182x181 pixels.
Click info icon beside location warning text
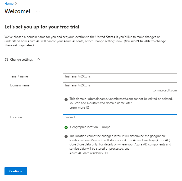[66, 136]
